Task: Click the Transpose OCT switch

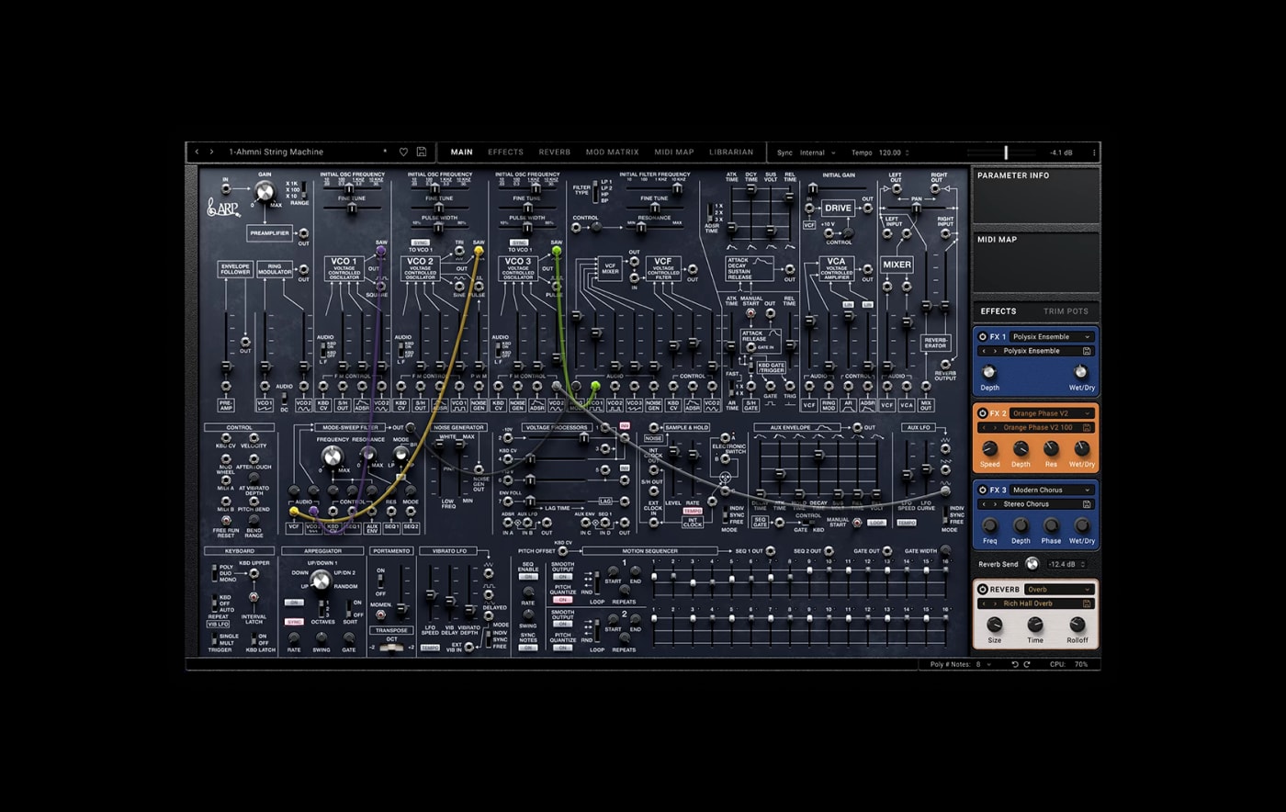Action: pos(392,647)
